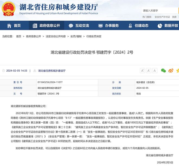Screen dimensions: 179x167
Task: Click the addressee 湖北望新机械设备租赁有限公司
Action: point(28,106)
